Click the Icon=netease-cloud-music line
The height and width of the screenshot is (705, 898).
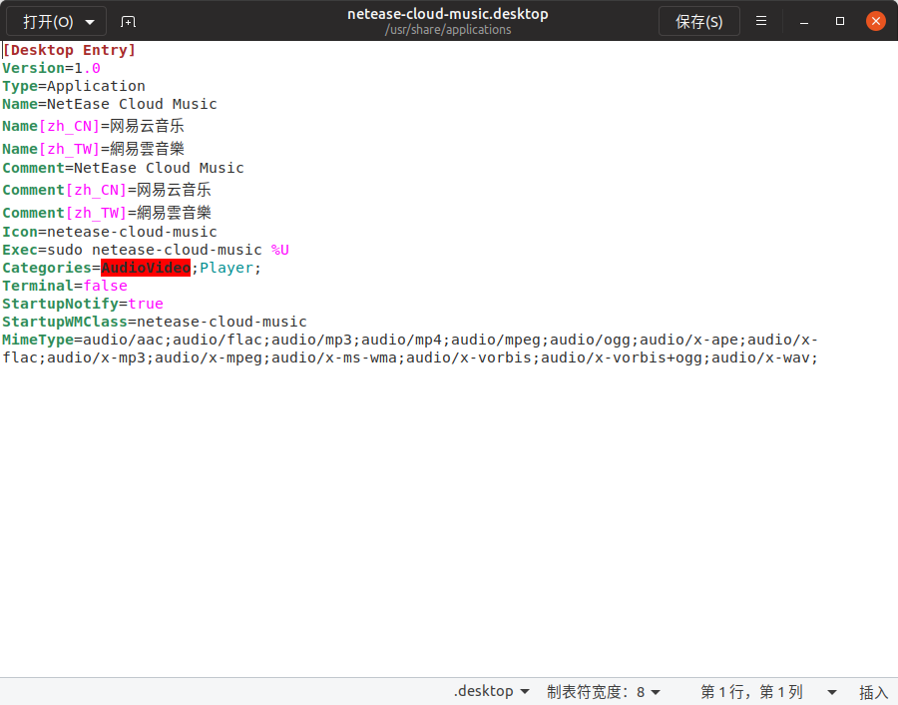click(x=110, y=232)
